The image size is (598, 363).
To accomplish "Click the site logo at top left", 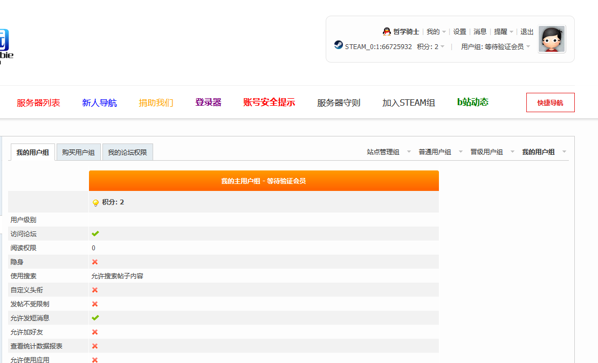I will click(5, 46).
